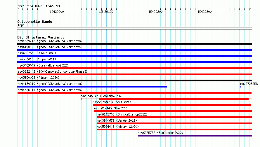260x147 pixels.
Task: Click ruler position 15429300
Action: (x=204, y=12)
